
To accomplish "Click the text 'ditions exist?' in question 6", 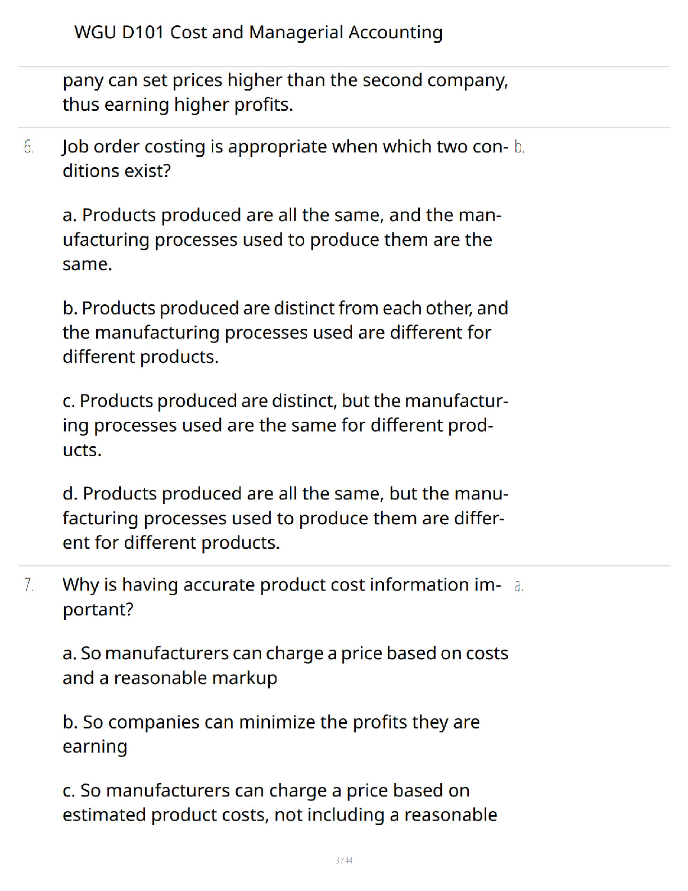I will 117,171.
